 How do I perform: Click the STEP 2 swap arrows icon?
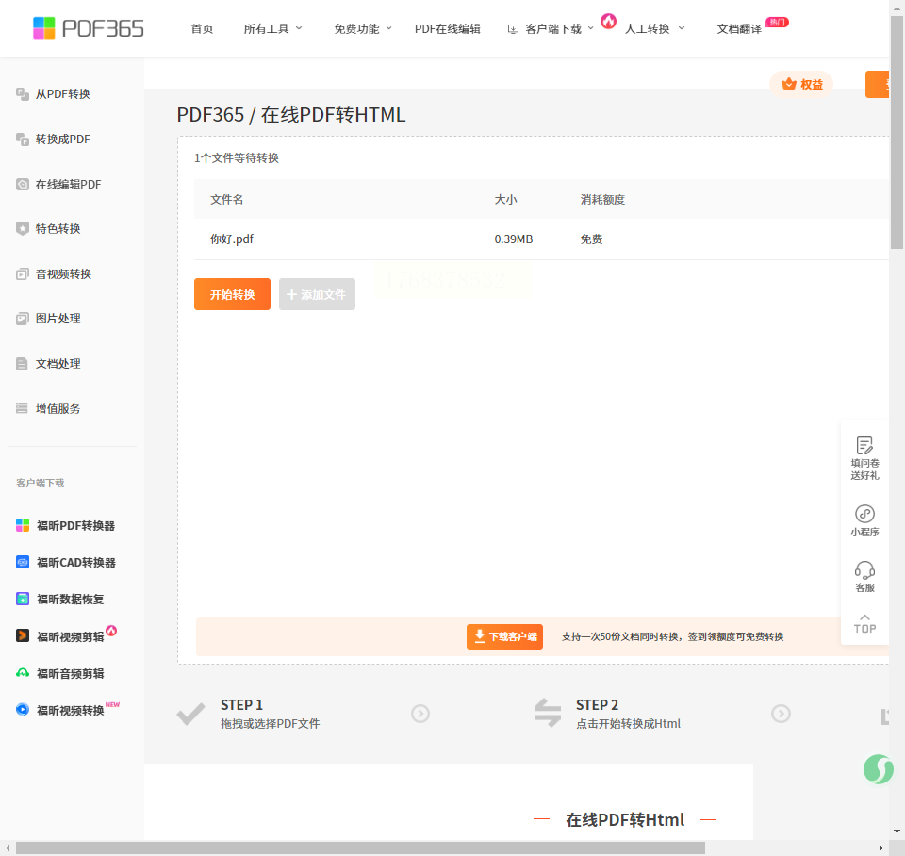point(547,713)
